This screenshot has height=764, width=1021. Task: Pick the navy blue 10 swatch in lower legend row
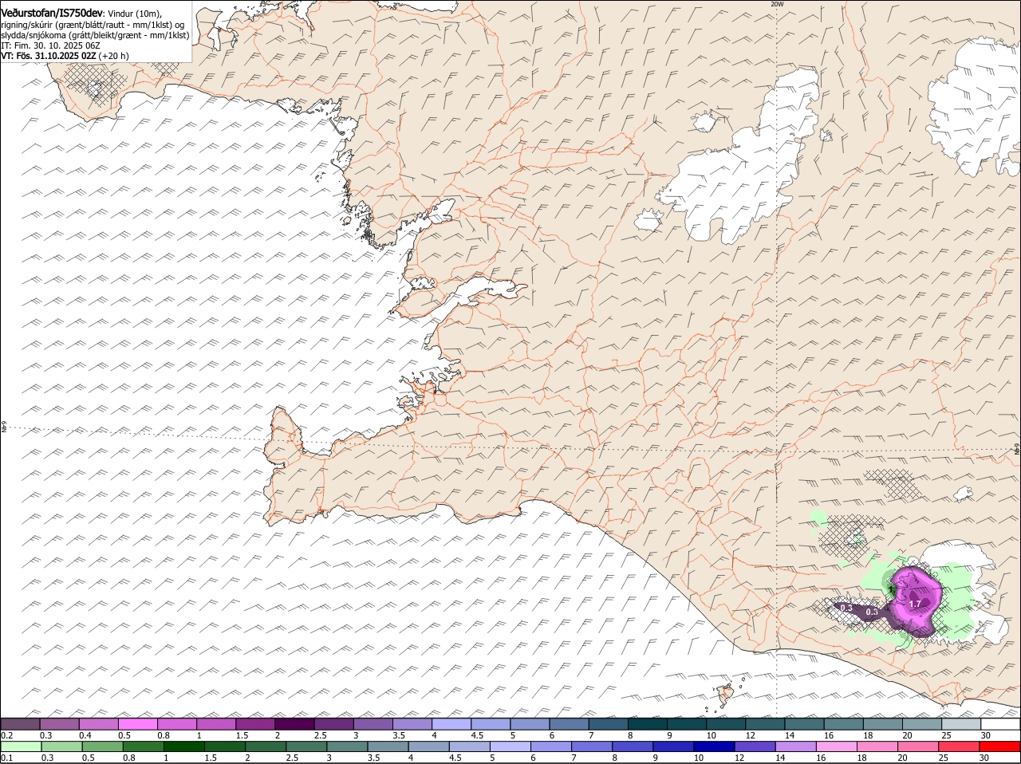(x=713, y=746)
